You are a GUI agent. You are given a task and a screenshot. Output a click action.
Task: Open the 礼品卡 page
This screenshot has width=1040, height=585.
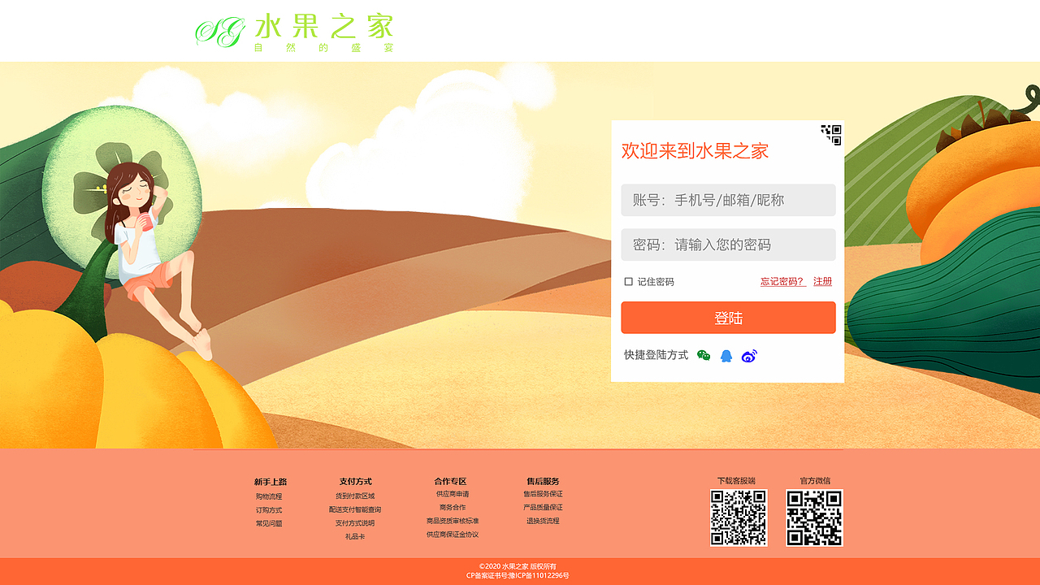pyautogui.click(x=355, y=536)
